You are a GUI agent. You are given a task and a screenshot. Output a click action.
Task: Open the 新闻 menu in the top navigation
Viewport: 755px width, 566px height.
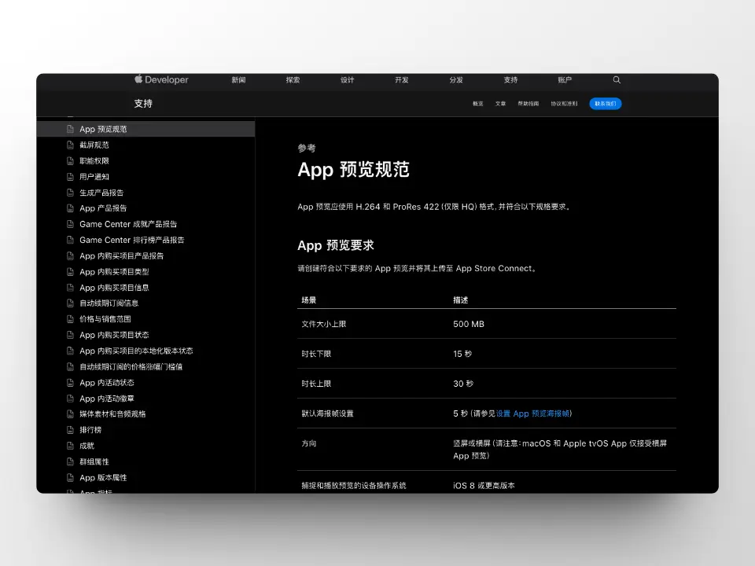coord(238,80)
